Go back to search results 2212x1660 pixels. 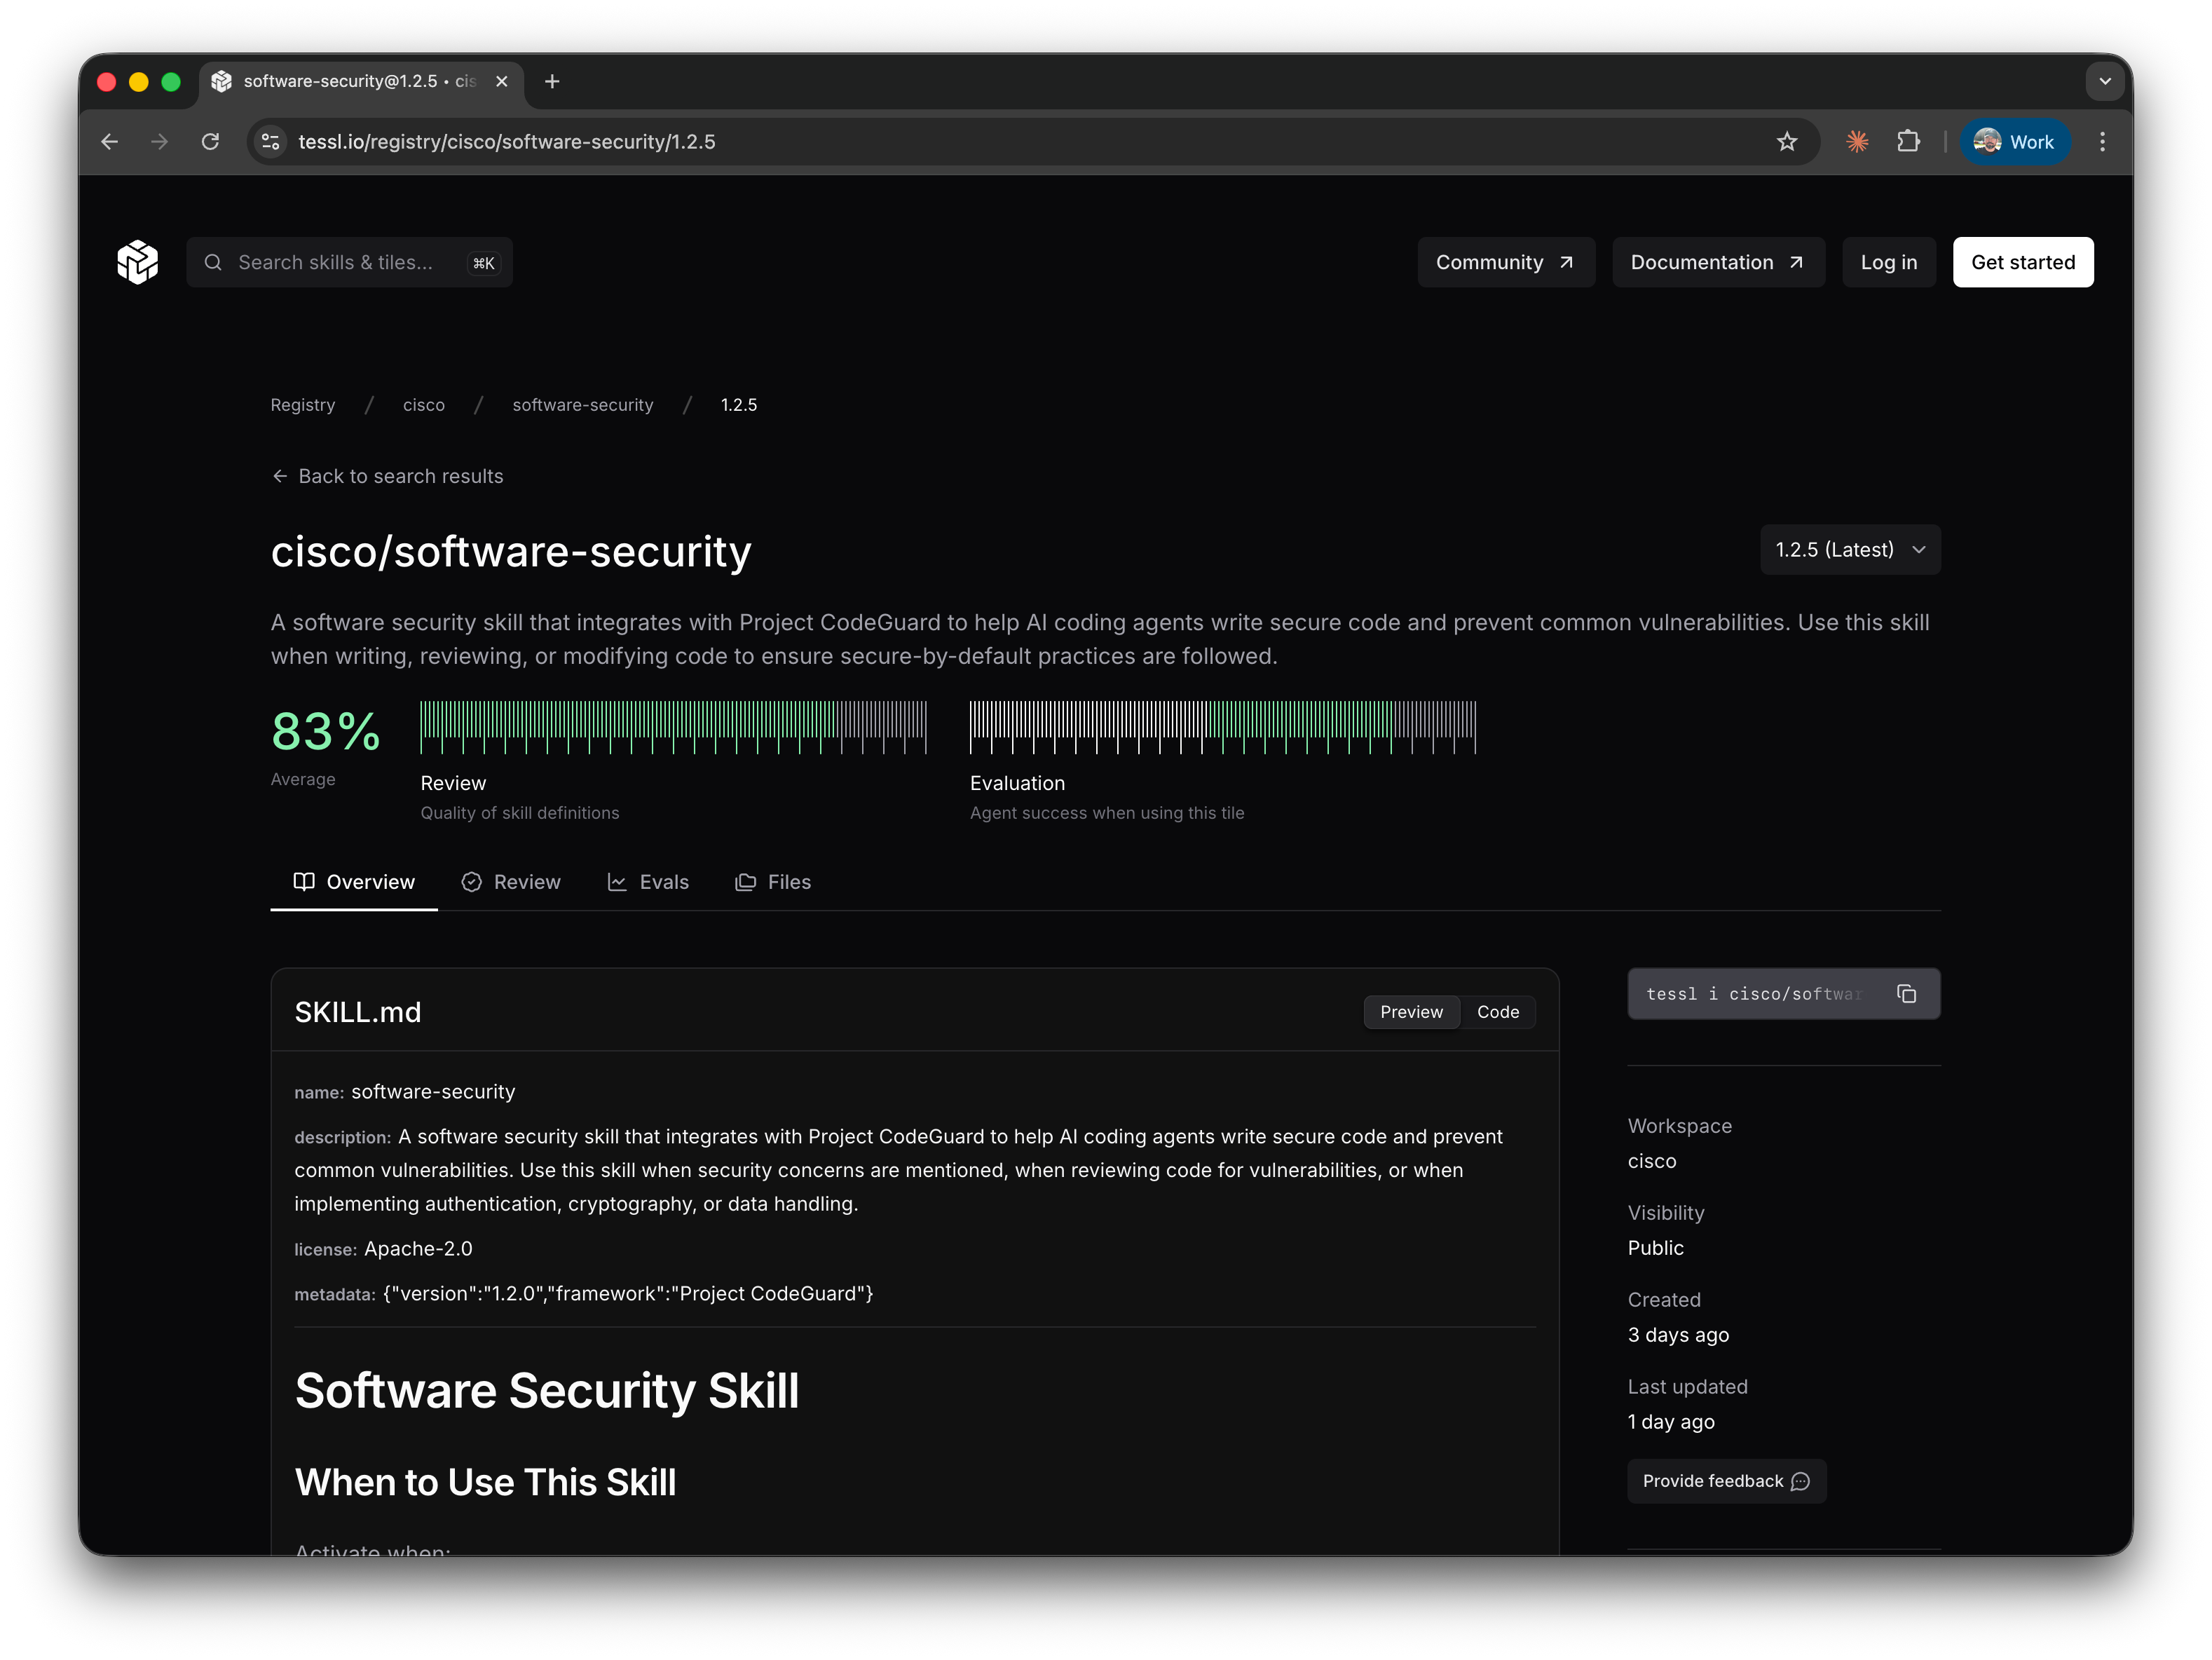388,476
